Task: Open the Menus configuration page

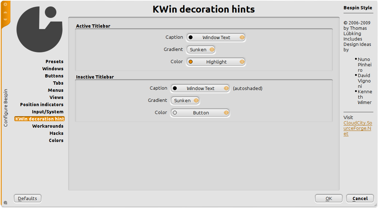Action: (x=55, y=90)
